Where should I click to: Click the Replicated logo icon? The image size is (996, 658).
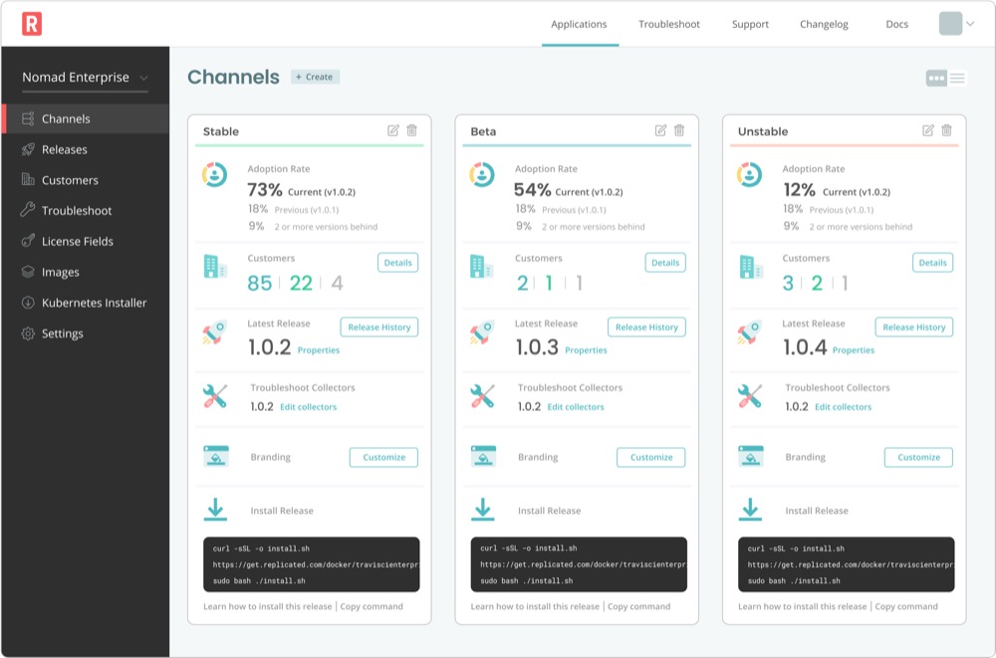(32, 24)
